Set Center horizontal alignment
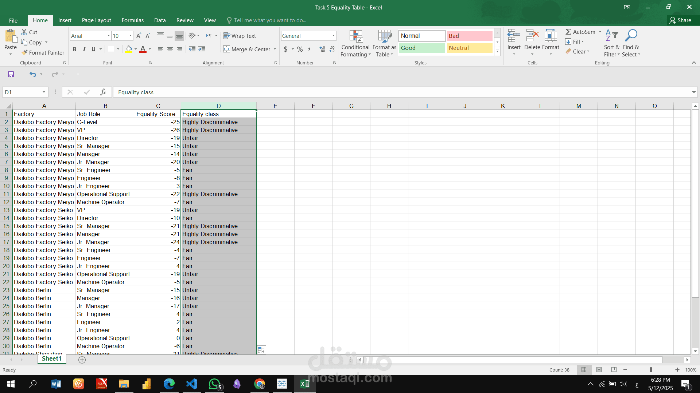 pos(170,49)
